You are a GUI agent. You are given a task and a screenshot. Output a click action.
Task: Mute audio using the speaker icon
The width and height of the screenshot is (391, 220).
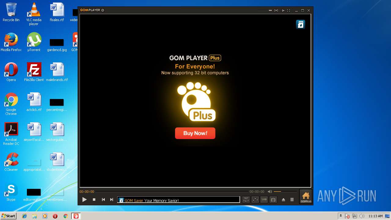(x=270, y=192)
